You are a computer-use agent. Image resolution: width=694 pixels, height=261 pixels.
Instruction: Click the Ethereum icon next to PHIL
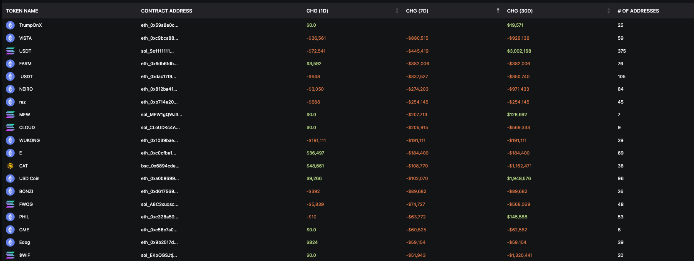[10, 217]
